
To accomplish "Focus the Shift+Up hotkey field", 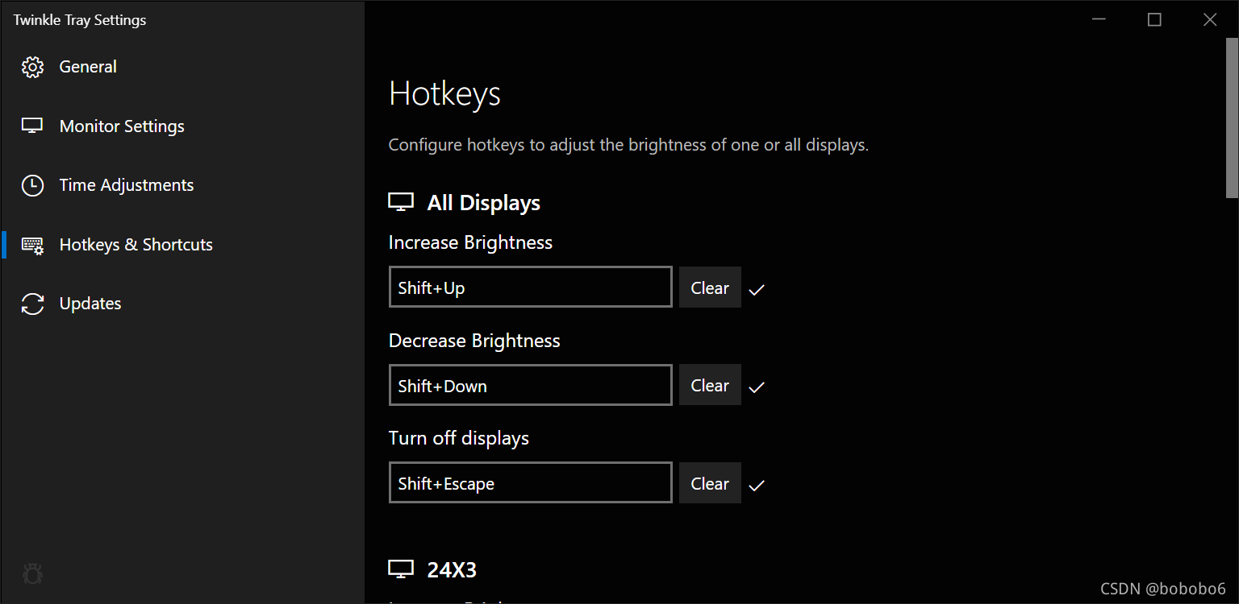I will pos(530,287).
